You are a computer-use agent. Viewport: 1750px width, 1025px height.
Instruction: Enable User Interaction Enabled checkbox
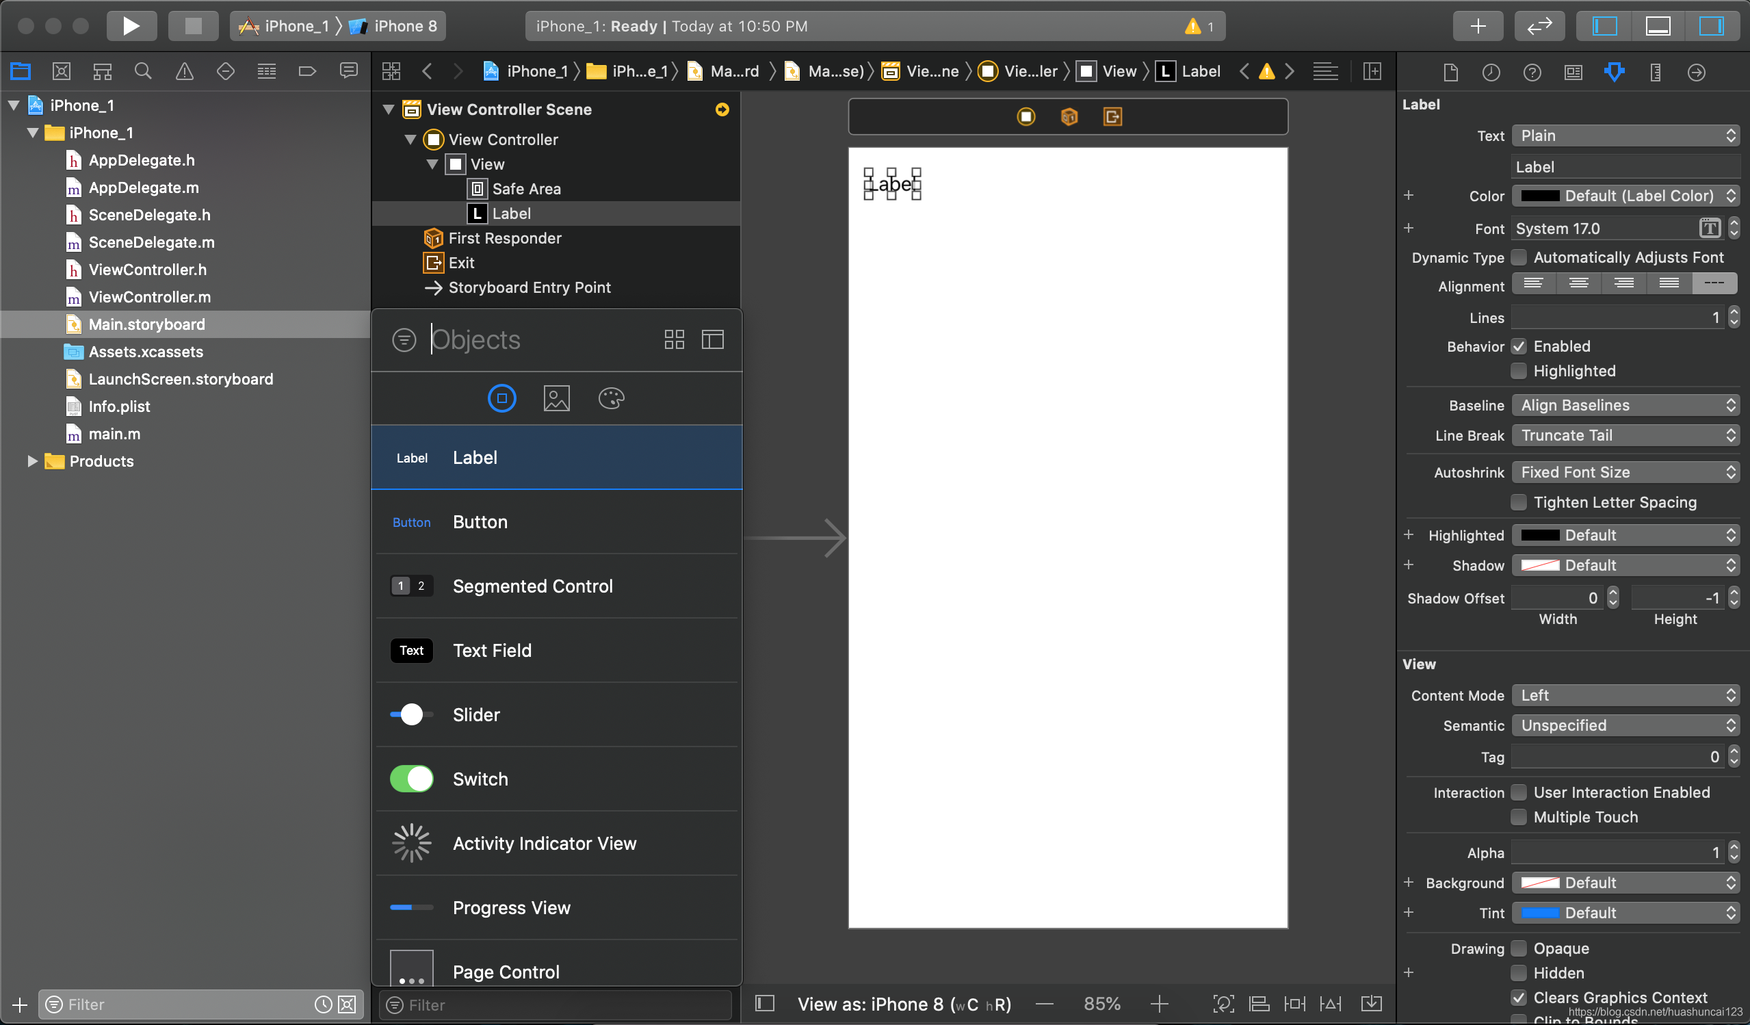[x=1519, y=792]
